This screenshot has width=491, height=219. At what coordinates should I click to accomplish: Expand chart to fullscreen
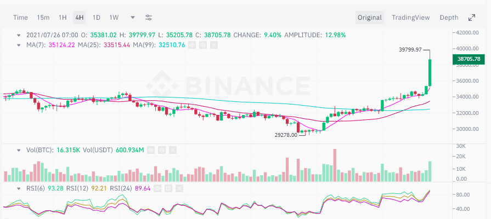coord(471,18)
